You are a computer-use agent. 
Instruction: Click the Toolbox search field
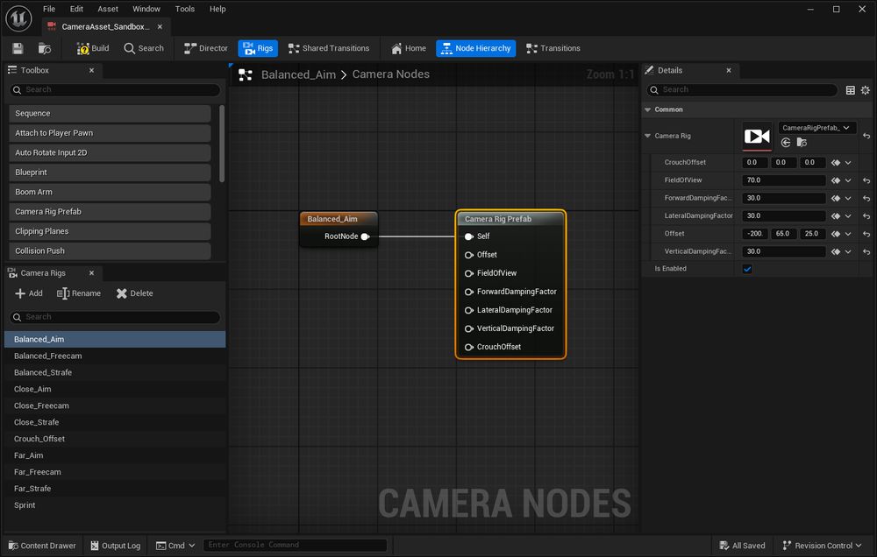115,90
